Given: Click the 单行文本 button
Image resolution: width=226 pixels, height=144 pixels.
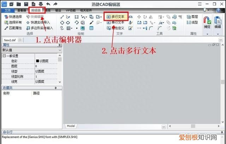Looking at the screenshot, I should point(115,22).
